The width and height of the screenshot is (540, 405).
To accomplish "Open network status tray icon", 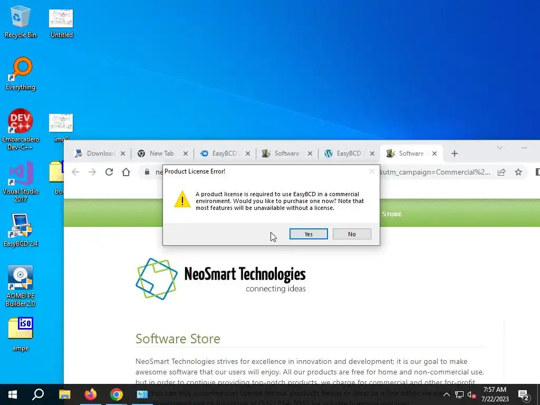I will [459, 394].
